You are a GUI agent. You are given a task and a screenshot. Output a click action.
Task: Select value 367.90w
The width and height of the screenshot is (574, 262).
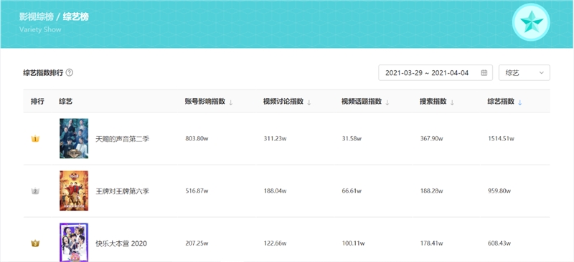[432, 138]
